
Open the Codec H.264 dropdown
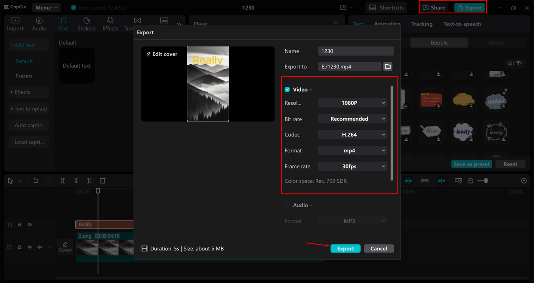353,135
